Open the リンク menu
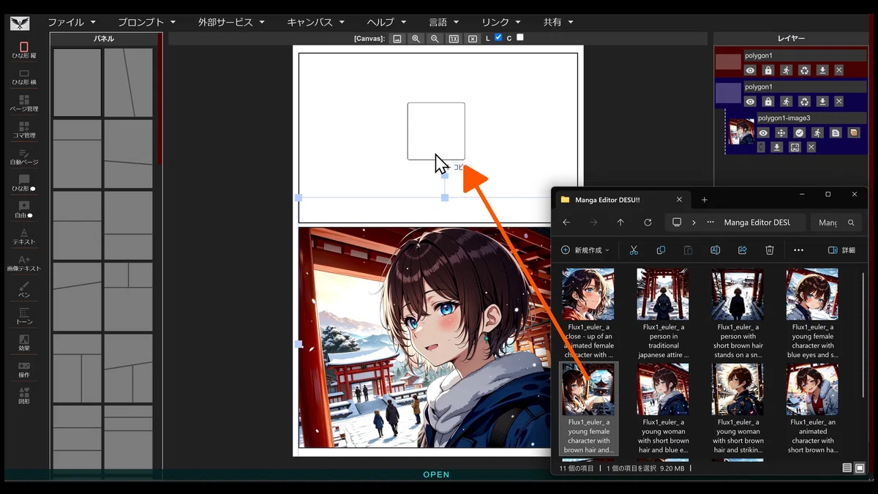 (502, 22)
